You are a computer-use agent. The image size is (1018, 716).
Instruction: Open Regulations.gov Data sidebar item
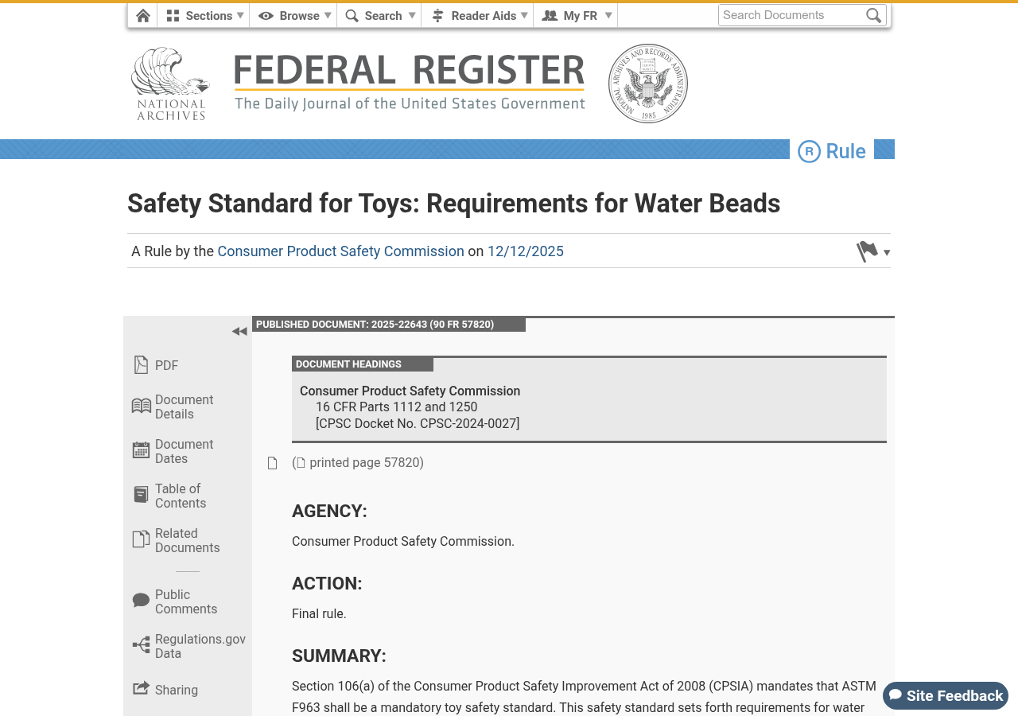(x=200, y=646)
